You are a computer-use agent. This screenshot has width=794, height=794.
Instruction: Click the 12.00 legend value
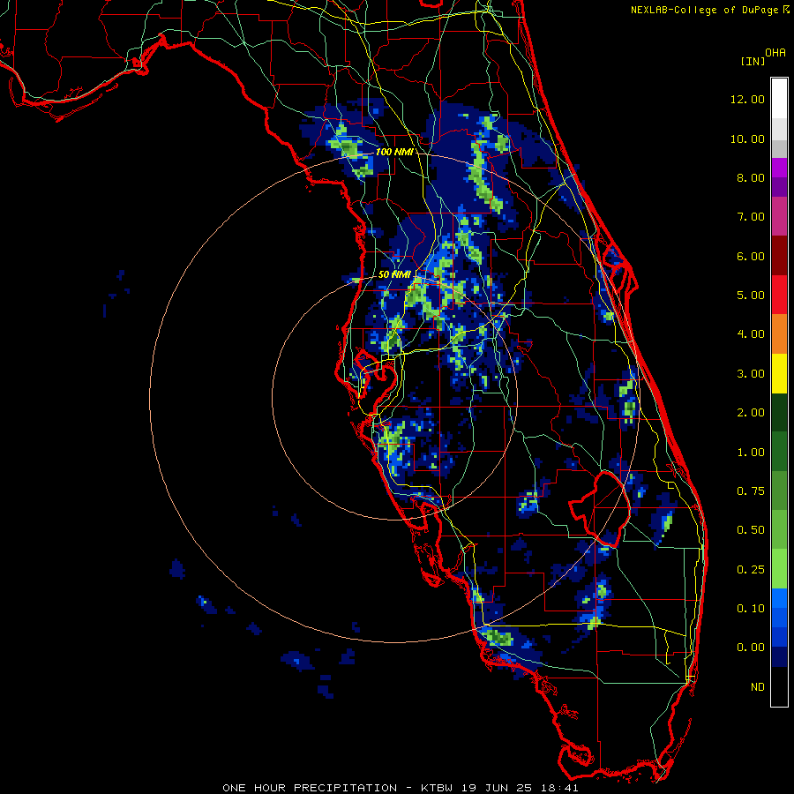tap(747, 99)
